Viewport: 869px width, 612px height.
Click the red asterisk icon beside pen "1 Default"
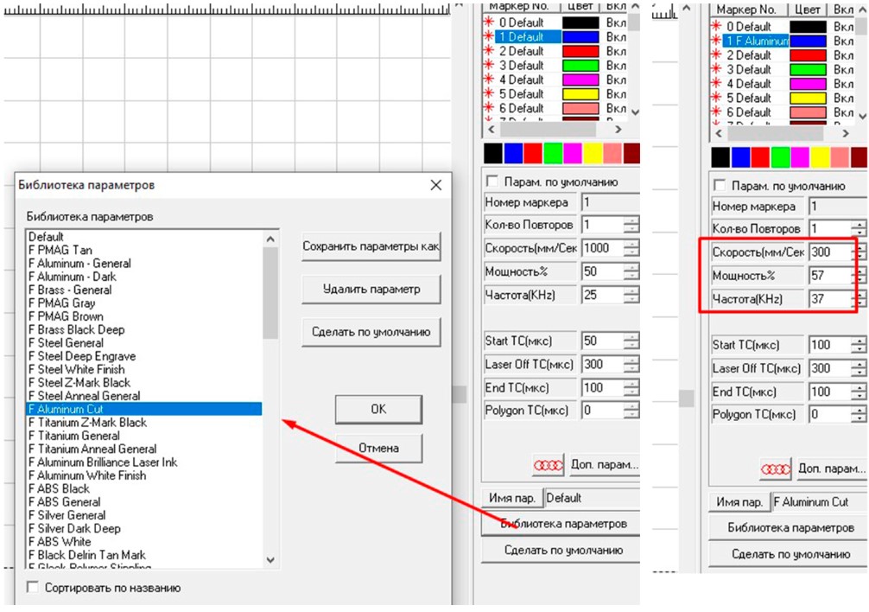pyautogui.click(x=490, y=37)
